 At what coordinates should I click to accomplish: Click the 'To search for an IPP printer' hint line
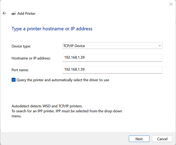pos(67,113)
